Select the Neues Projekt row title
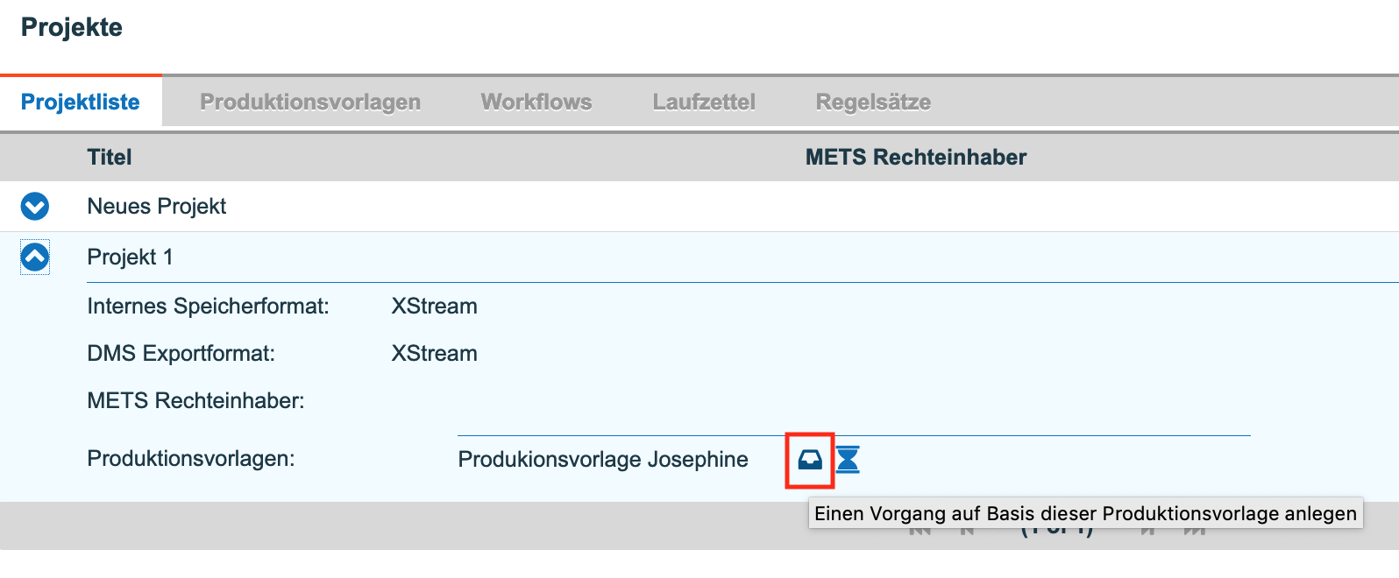This screenshot has height=578, width=1399. click(x=157, y=207)
